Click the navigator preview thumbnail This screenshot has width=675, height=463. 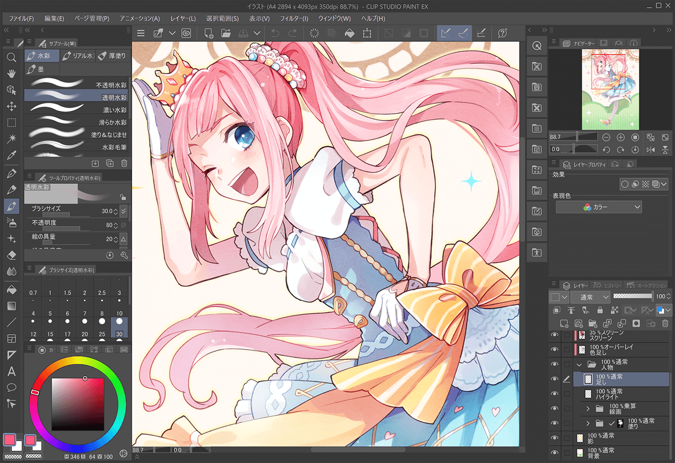pos(611,89)
